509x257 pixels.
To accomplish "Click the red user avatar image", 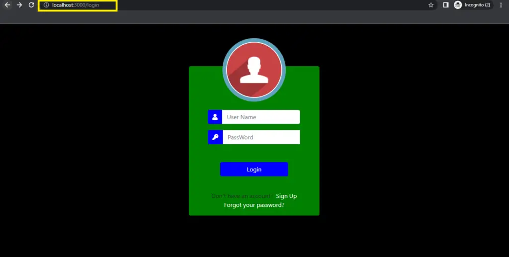I will [254, 70].
